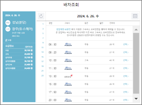Select the 10:00 고속 bus via 선택

(x=126, y=60)
